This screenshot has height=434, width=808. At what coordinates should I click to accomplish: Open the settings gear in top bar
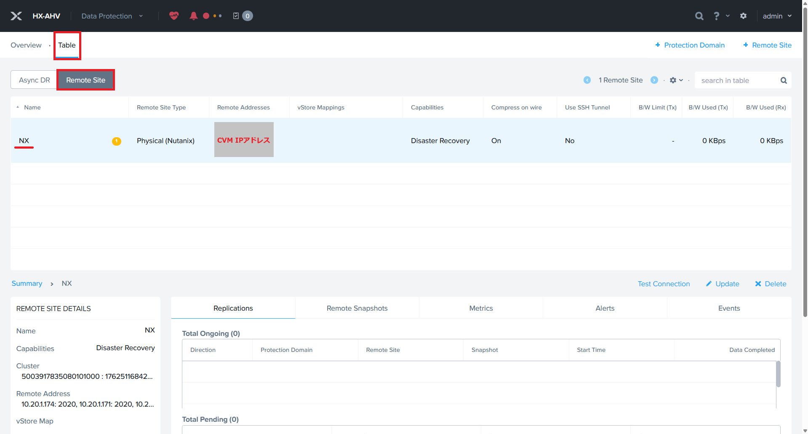tap(743, 16)
